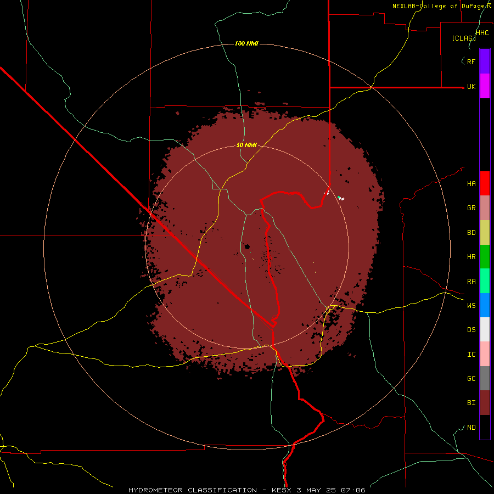Click the "KESX" radar station identifier
The height and width of the screenshot is (494, 494).
(x=282, y=490)
